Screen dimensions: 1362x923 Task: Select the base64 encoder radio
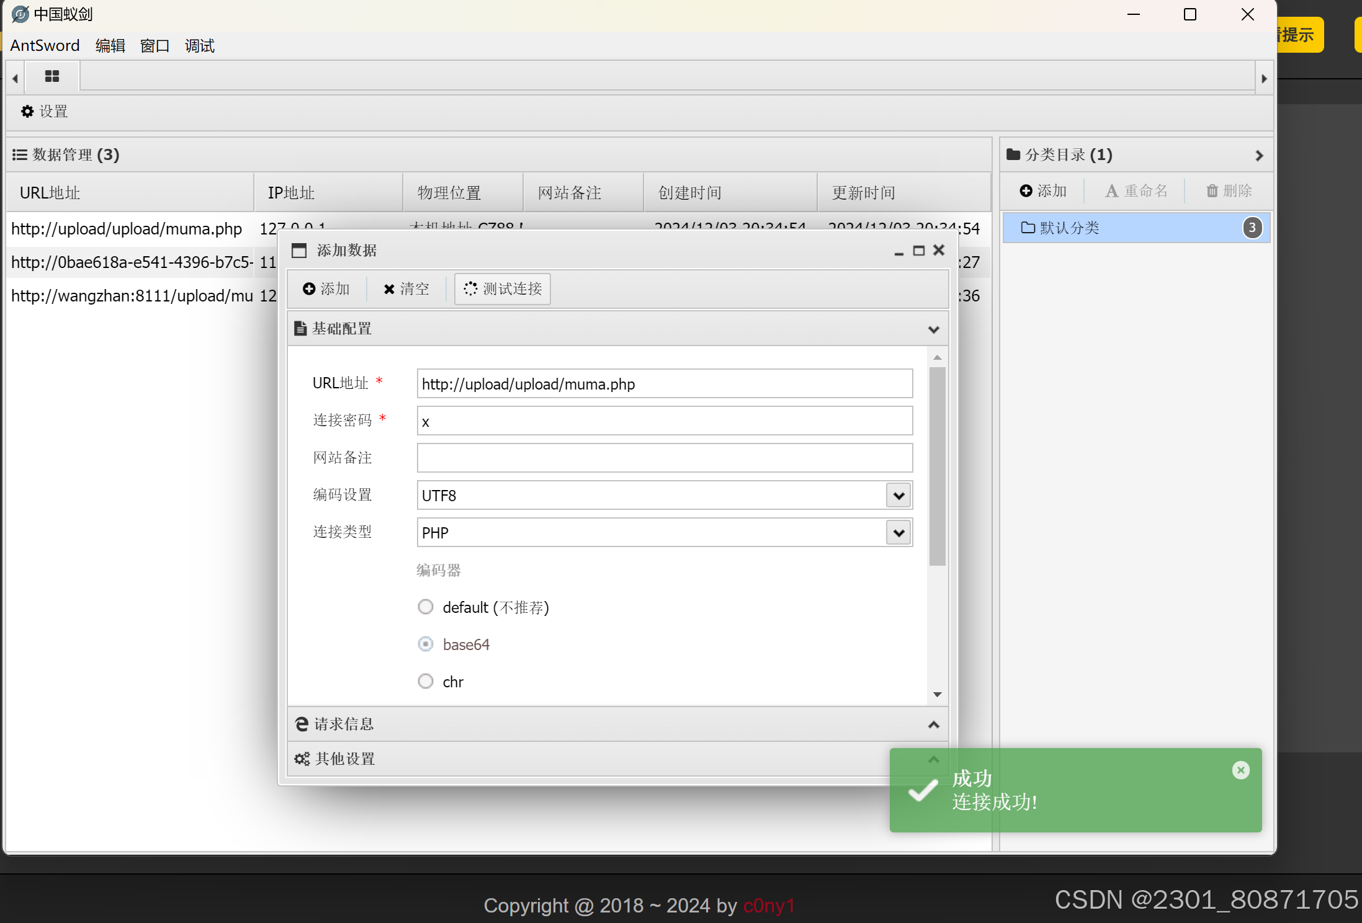tap(426, 644)
